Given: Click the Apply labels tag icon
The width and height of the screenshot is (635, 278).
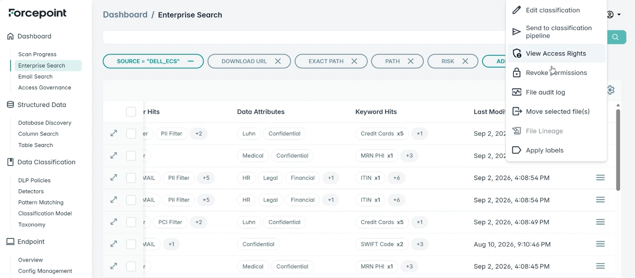Looking at the screenshot, I should click(517, 150).
